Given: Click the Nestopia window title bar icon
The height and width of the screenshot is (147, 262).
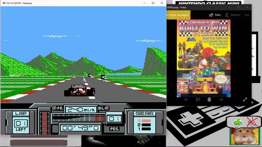Looking at the screenshot, I should [4, 3].
